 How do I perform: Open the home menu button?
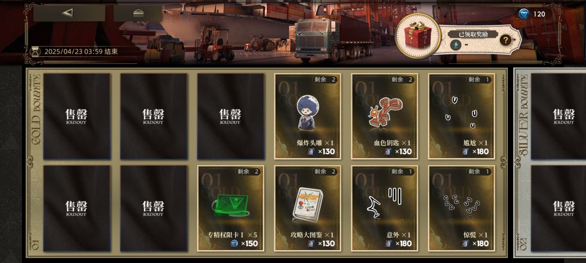pos(138,13)
